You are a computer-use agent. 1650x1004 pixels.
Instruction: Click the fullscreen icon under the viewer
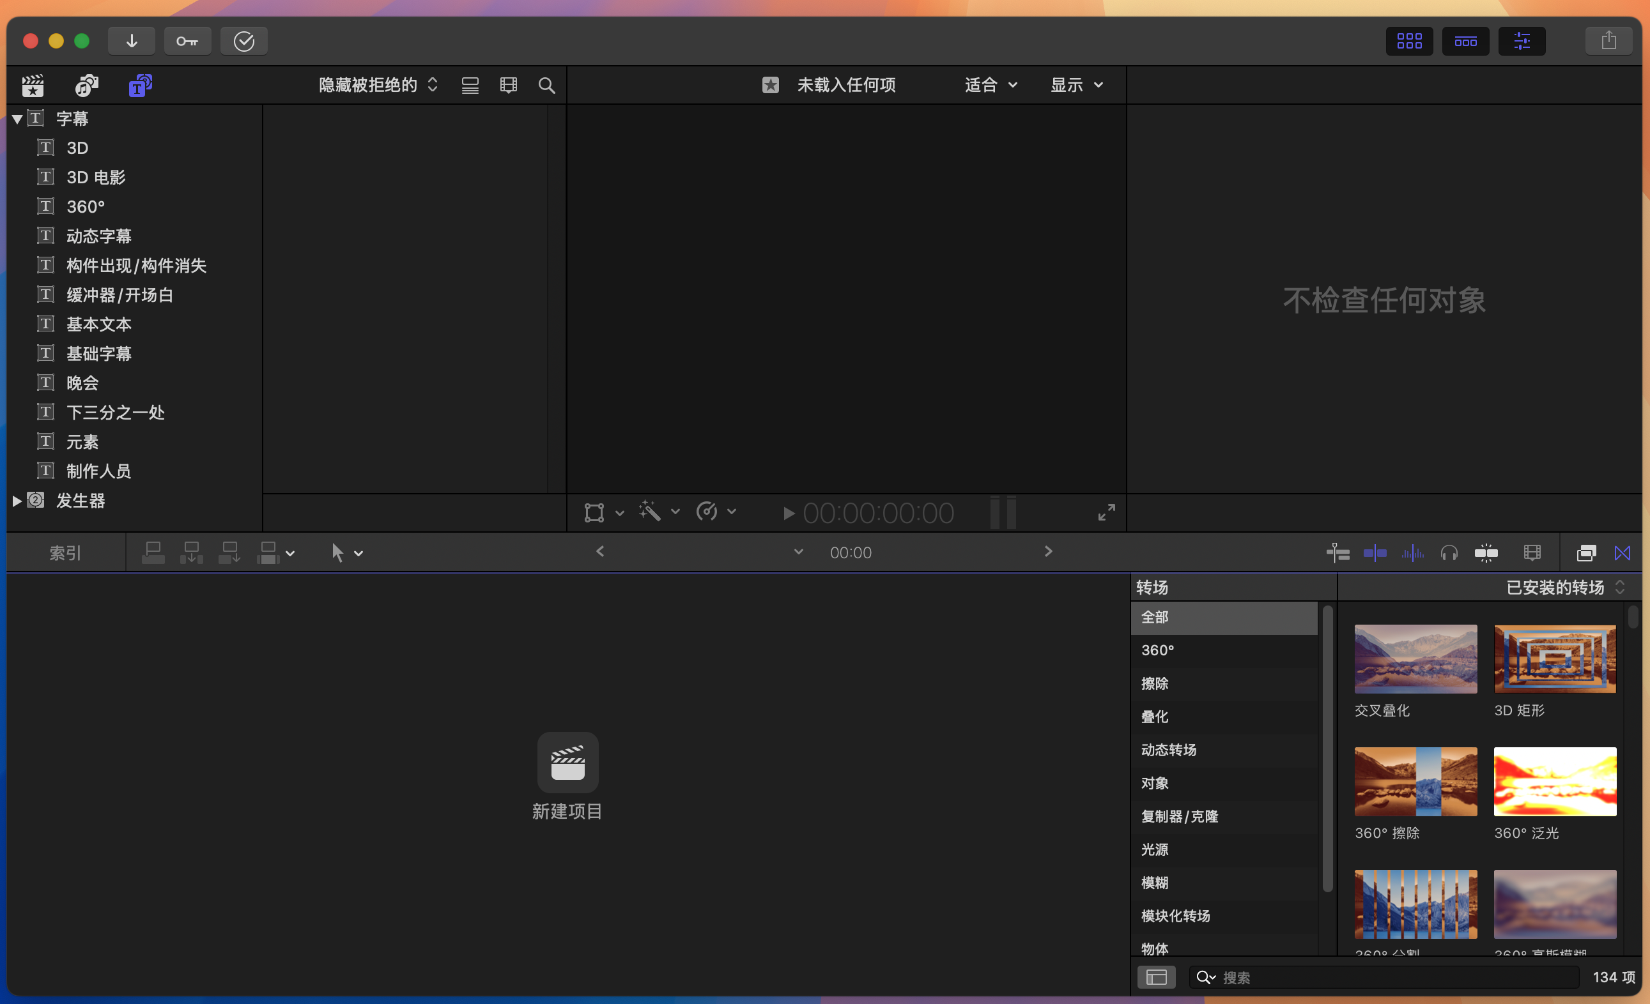point(1105,512)
